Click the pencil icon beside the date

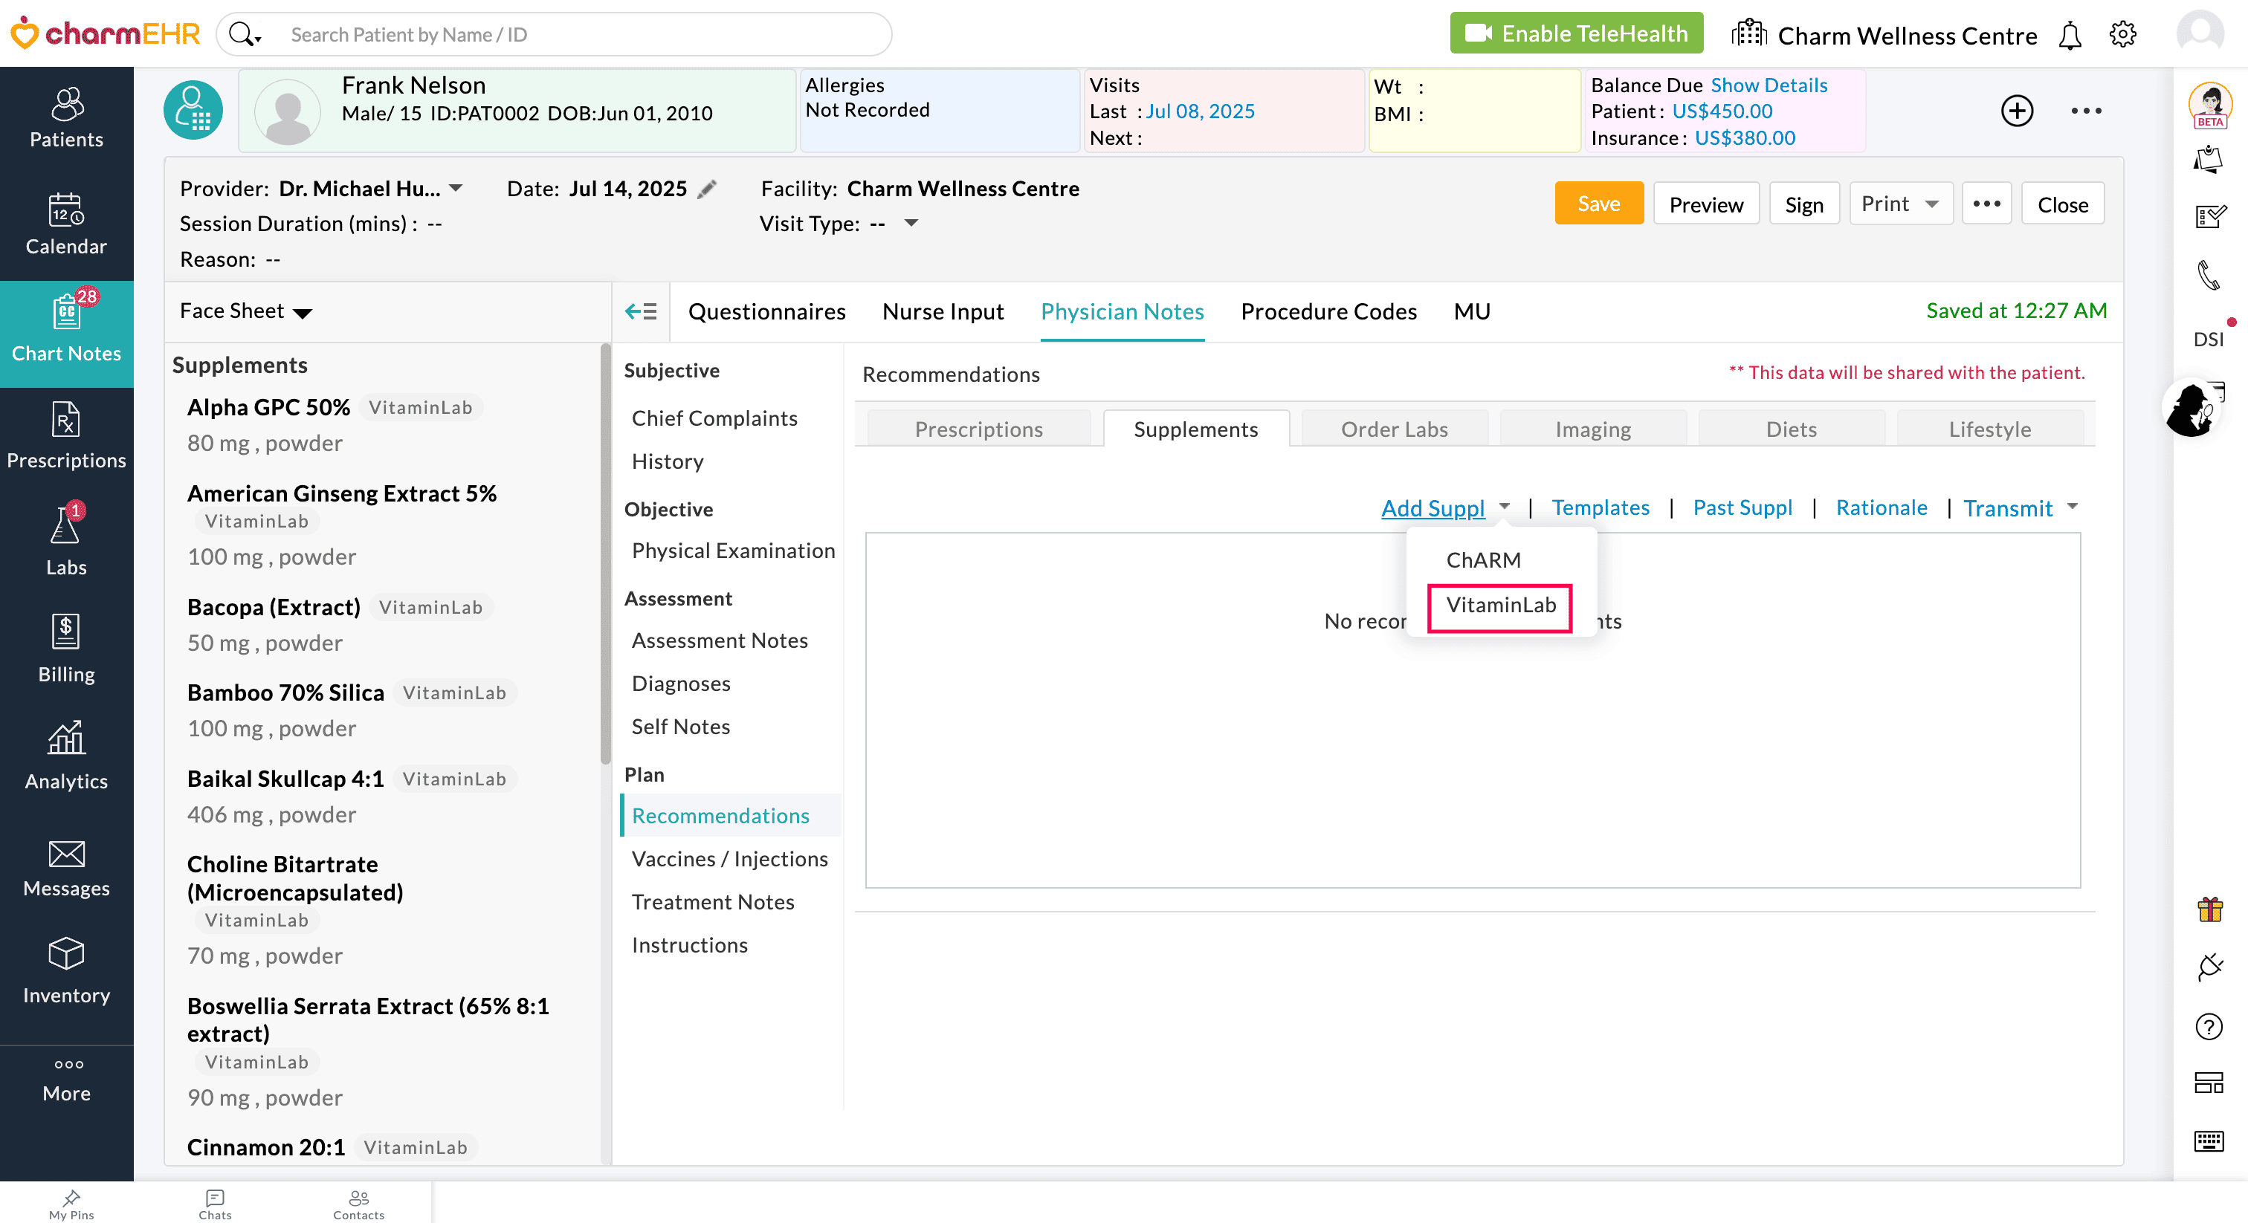[707, 189]
